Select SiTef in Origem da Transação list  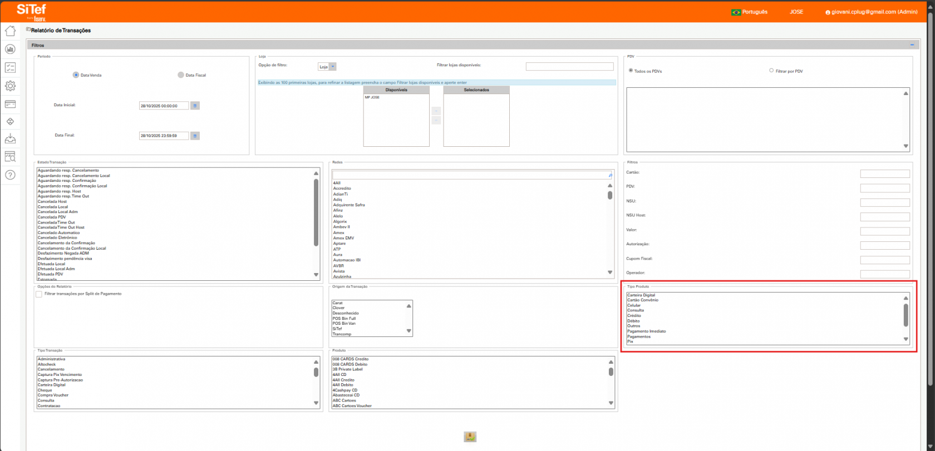coord(337,329)
